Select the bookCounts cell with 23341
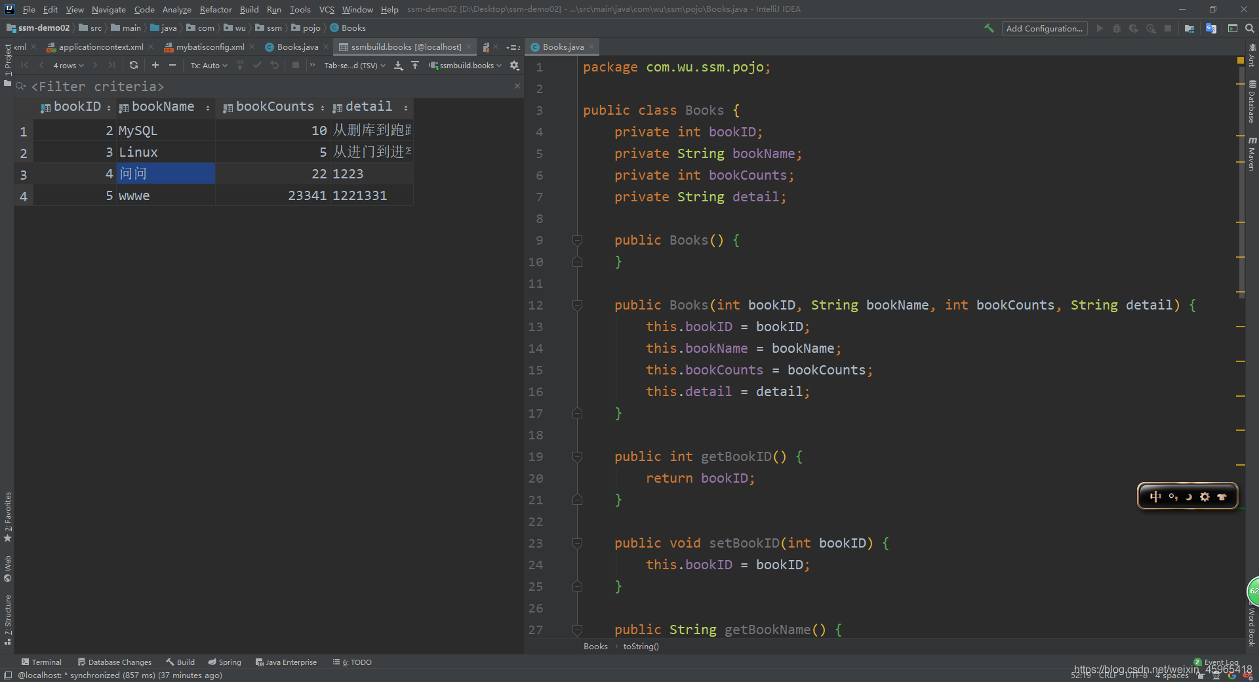The height and width of the screenshot is (682, 1259). pos(272,195)
